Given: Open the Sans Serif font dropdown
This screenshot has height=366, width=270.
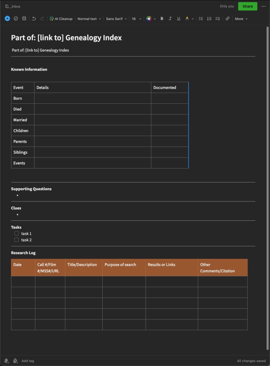Looking at the screenshot, I should pyautogui.click(x=116, y=19).
